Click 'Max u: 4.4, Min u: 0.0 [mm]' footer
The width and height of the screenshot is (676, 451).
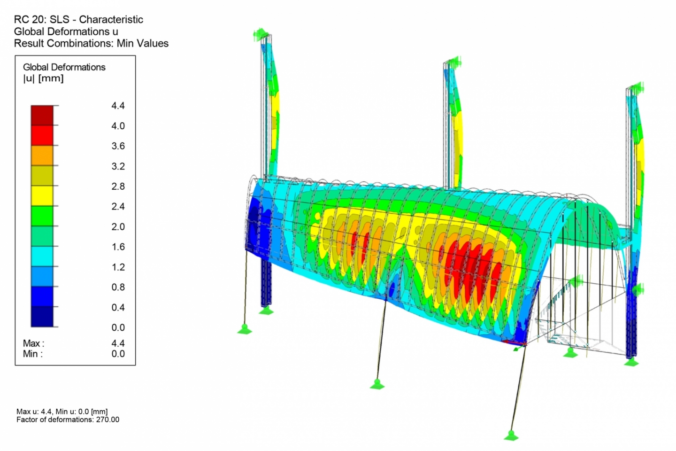62,412
